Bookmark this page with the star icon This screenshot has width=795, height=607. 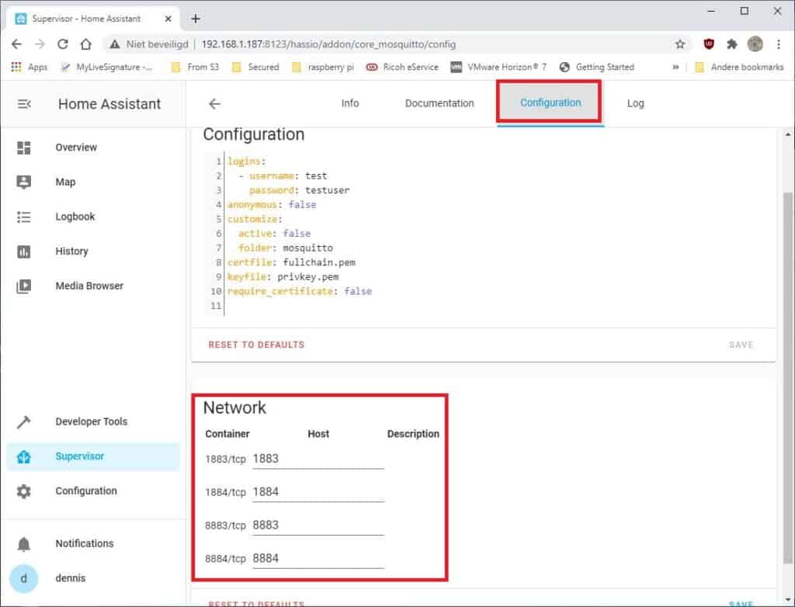[680, 44]
